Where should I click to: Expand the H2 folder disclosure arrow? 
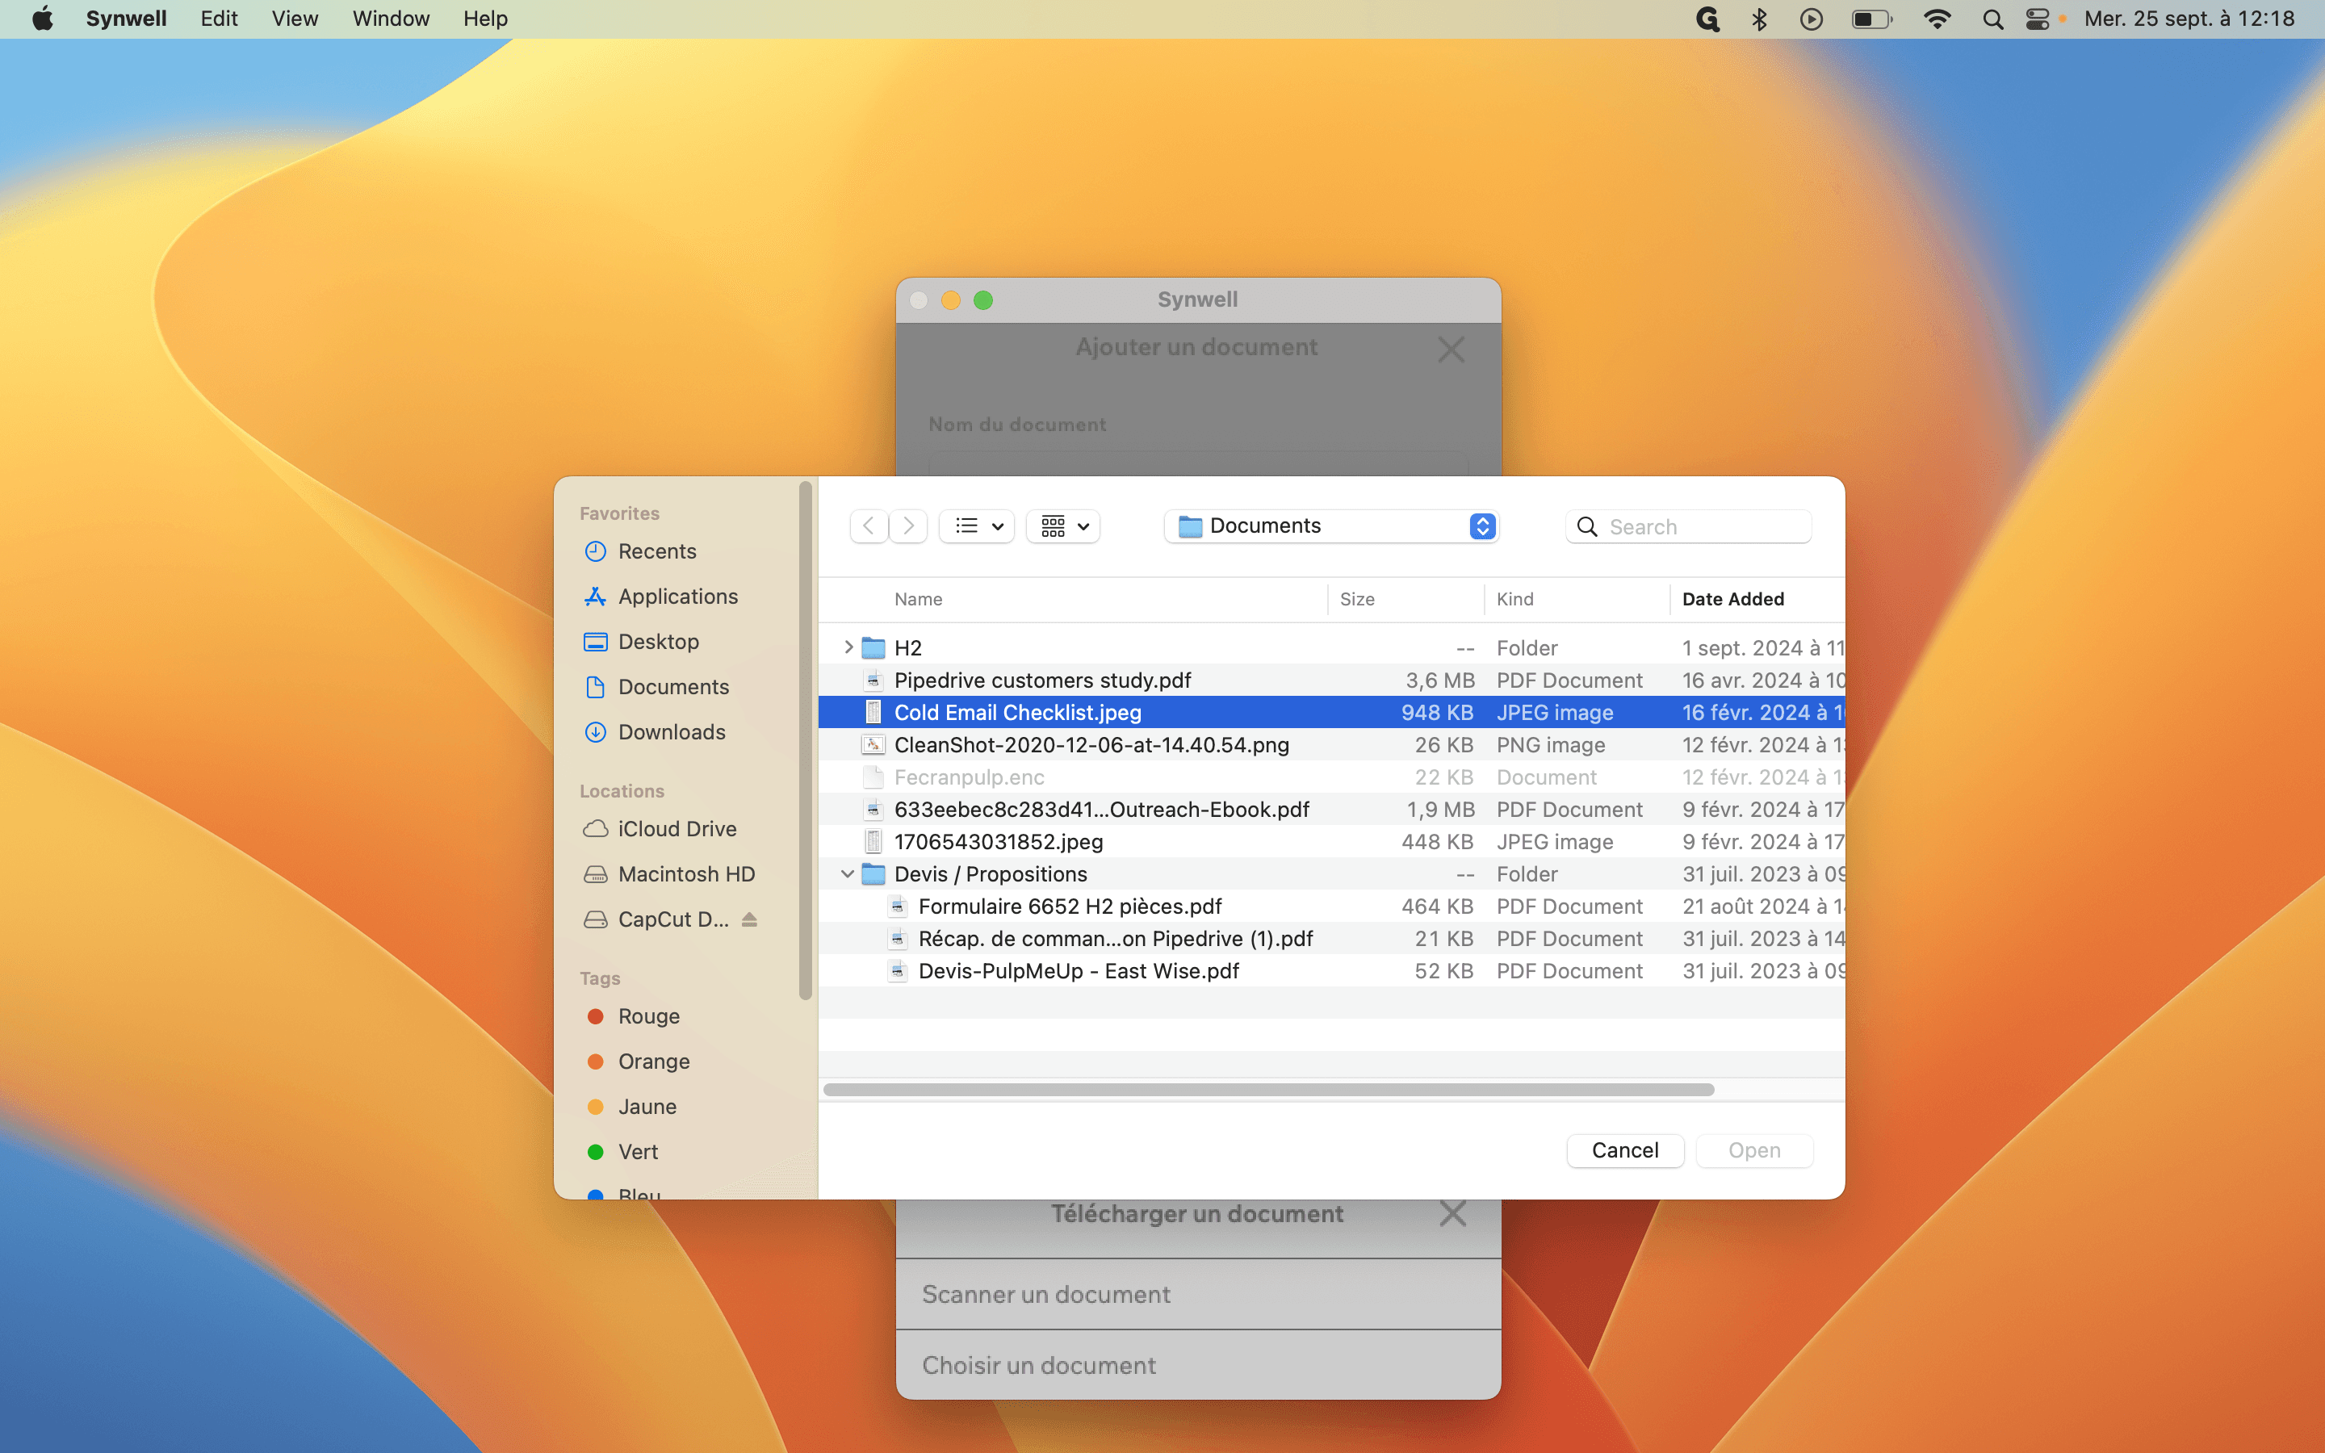pos(848,647)
